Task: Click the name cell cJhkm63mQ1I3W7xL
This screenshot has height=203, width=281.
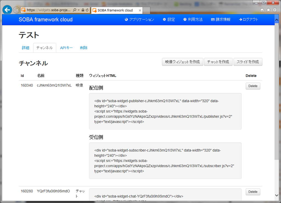Action: [54, 85]
